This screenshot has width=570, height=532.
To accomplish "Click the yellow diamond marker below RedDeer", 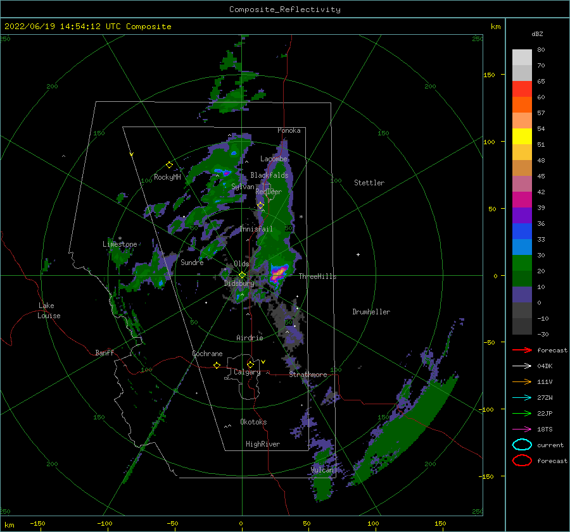I will (261, 206).
